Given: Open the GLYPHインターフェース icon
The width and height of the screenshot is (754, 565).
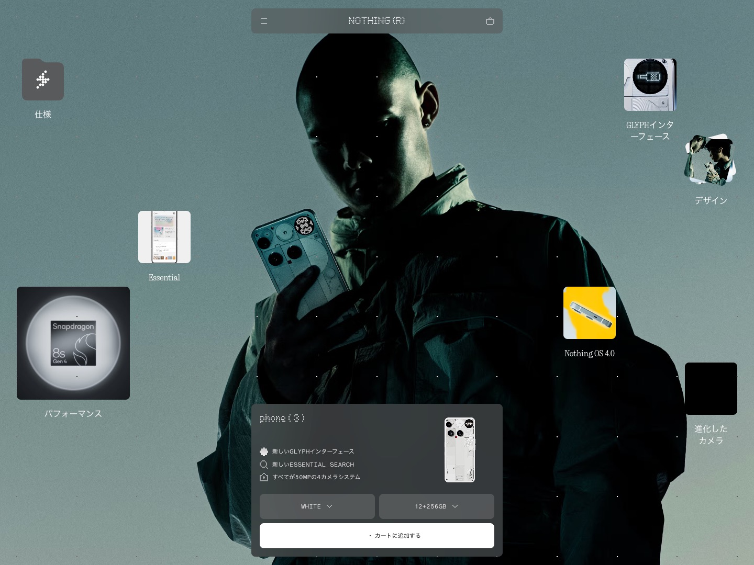Looking at the screenshot, I should point(650,85).
